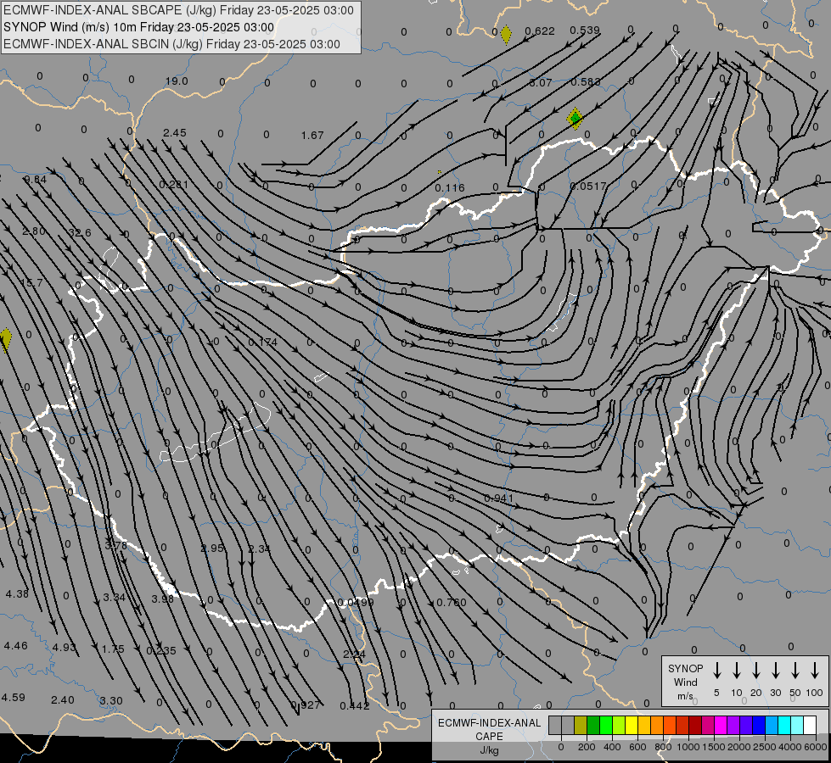831x763 pixels.
Task: Click the 50 m/s wind arrow in legend
Action: coord(795,671)
